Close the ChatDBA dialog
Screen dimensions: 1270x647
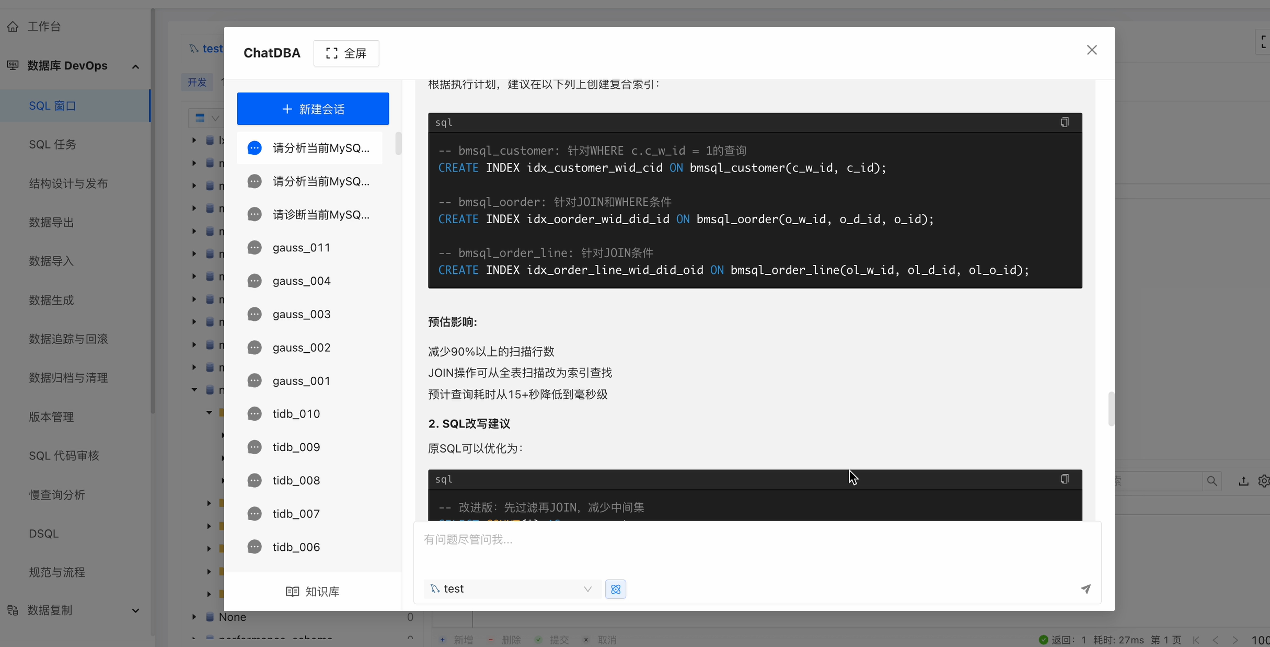click(1092, 50)
